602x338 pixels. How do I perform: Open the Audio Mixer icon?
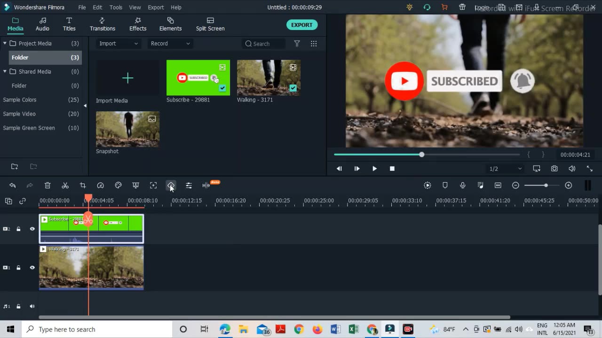point(480,185)
